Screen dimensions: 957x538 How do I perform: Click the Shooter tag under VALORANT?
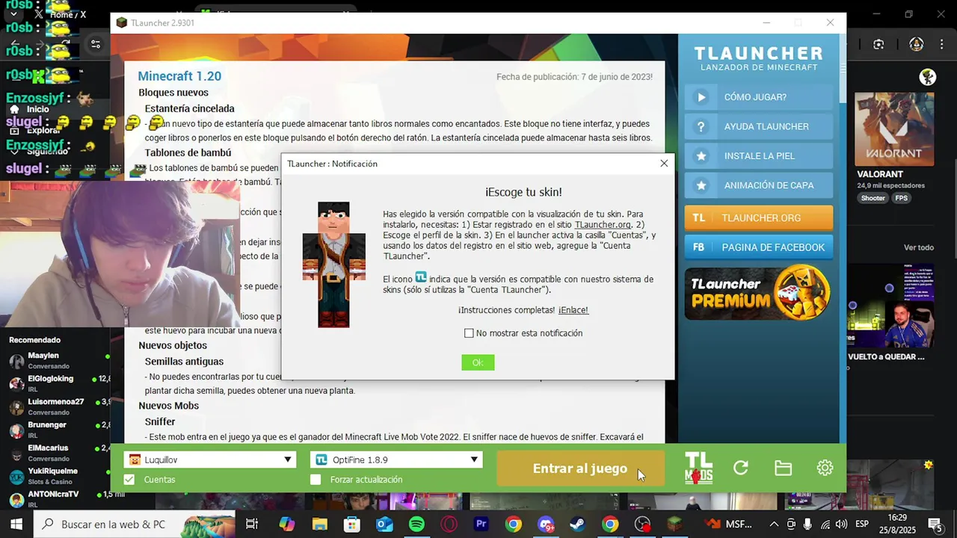(x=873, y=198)
